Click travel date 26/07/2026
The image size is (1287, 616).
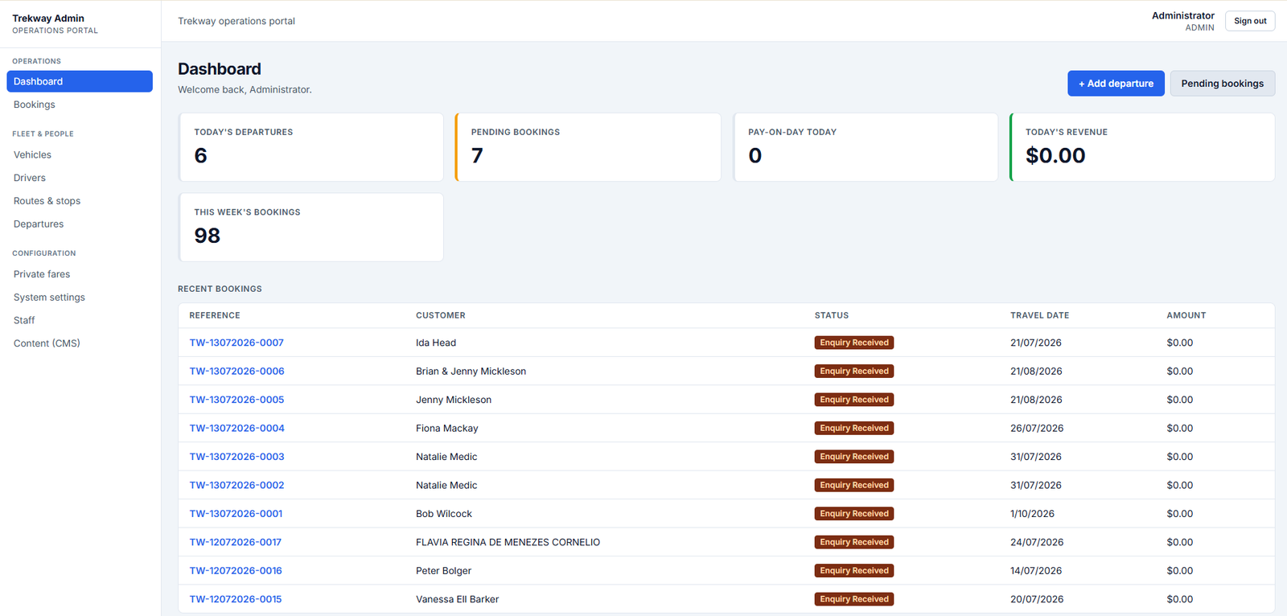coord(1037,429)
